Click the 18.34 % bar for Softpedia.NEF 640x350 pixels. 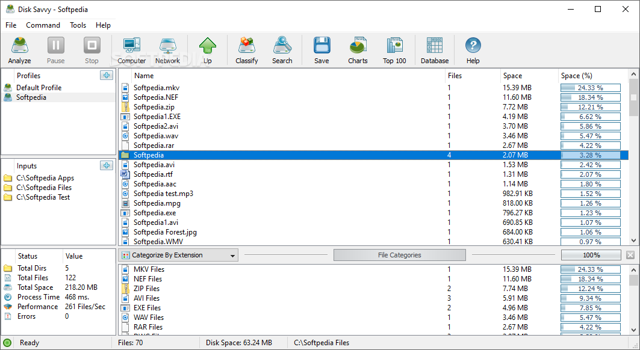590,97
